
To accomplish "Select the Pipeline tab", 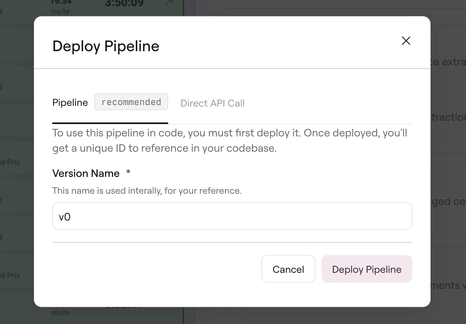I will [70, 102].
